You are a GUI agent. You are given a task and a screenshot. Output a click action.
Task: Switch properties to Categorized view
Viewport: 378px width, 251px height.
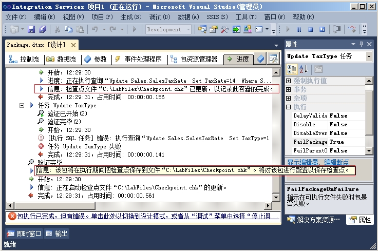pyautogui.click(x=291, y=69)
